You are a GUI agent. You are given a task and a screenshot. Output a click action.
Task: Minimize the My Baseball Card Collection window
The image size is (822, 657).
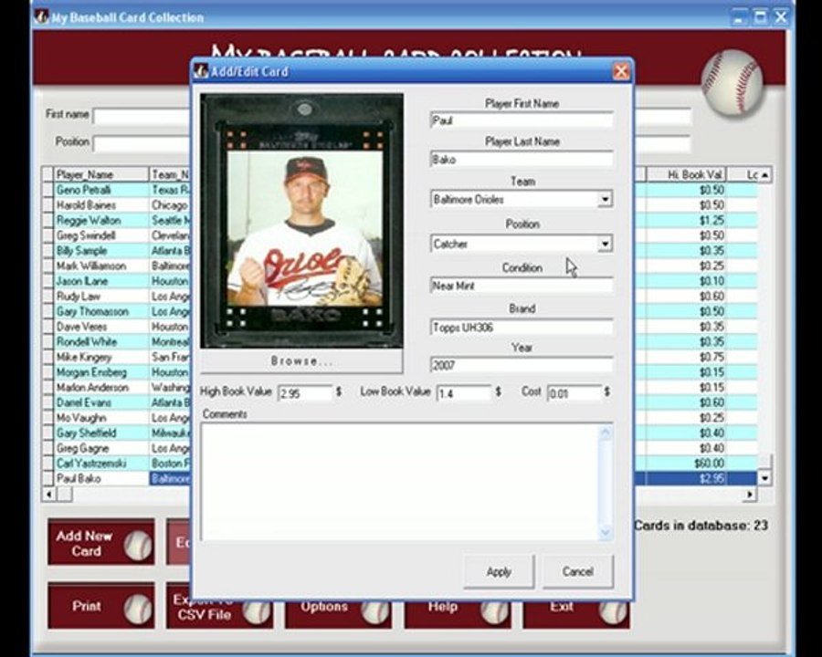click(x=739, y=17)
